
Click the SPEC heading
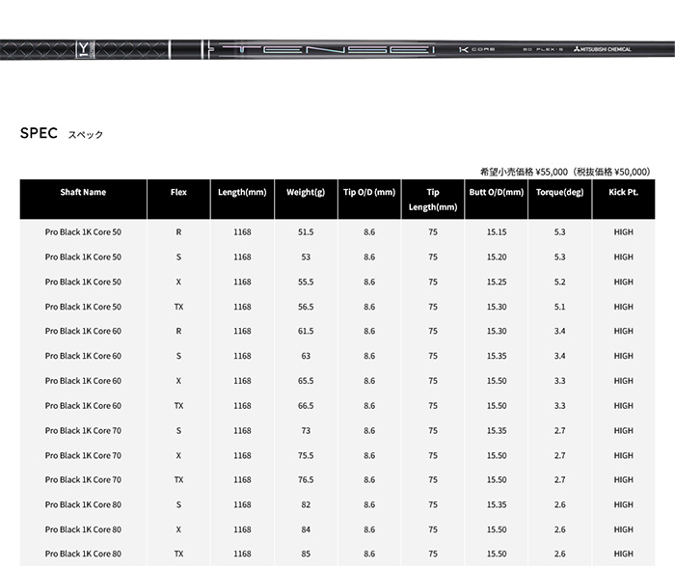click(x=39, y=133)
